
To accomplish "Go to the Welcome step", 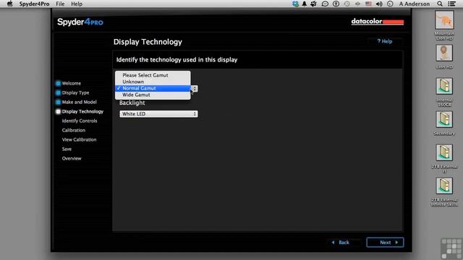I will (71, 83).
